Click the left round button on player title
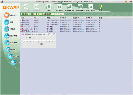 click(49, 34)
